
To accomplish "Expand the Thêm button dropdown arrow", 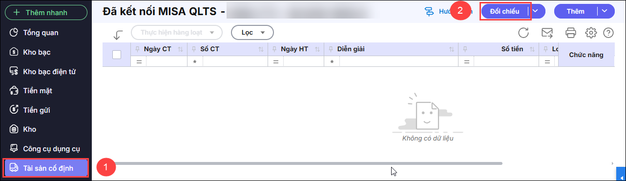I will point(605,11).
